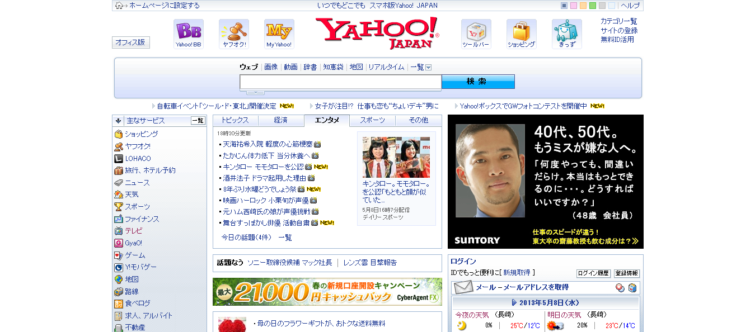Choose the dark blue theme swatch
755x332 pixels.
click(x=564, y=6)
